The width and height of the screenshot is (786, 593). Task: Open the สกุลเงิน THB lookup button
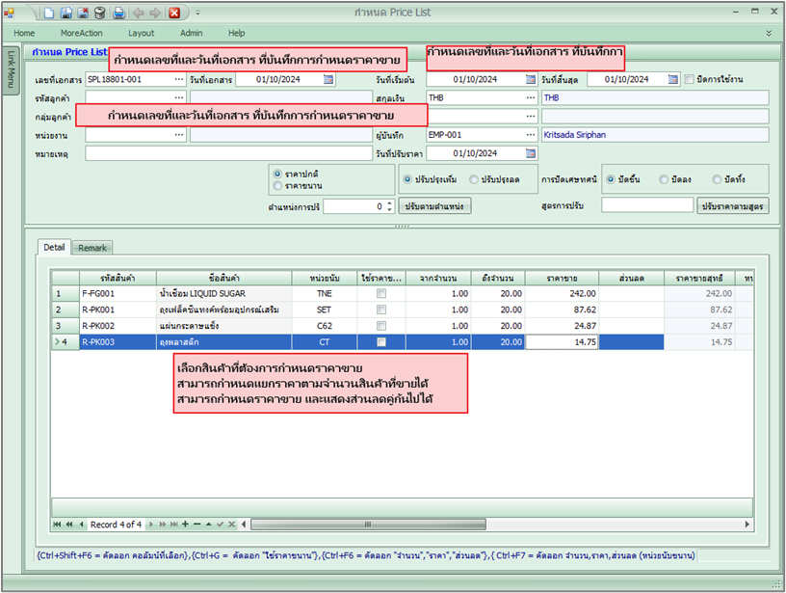(x=530, y=97)
